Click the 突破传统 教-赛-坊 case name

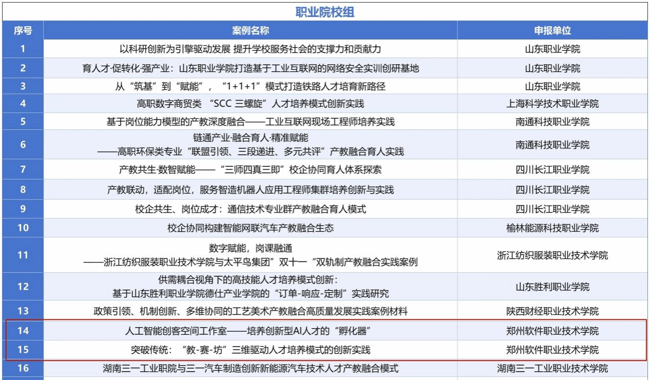250,350
